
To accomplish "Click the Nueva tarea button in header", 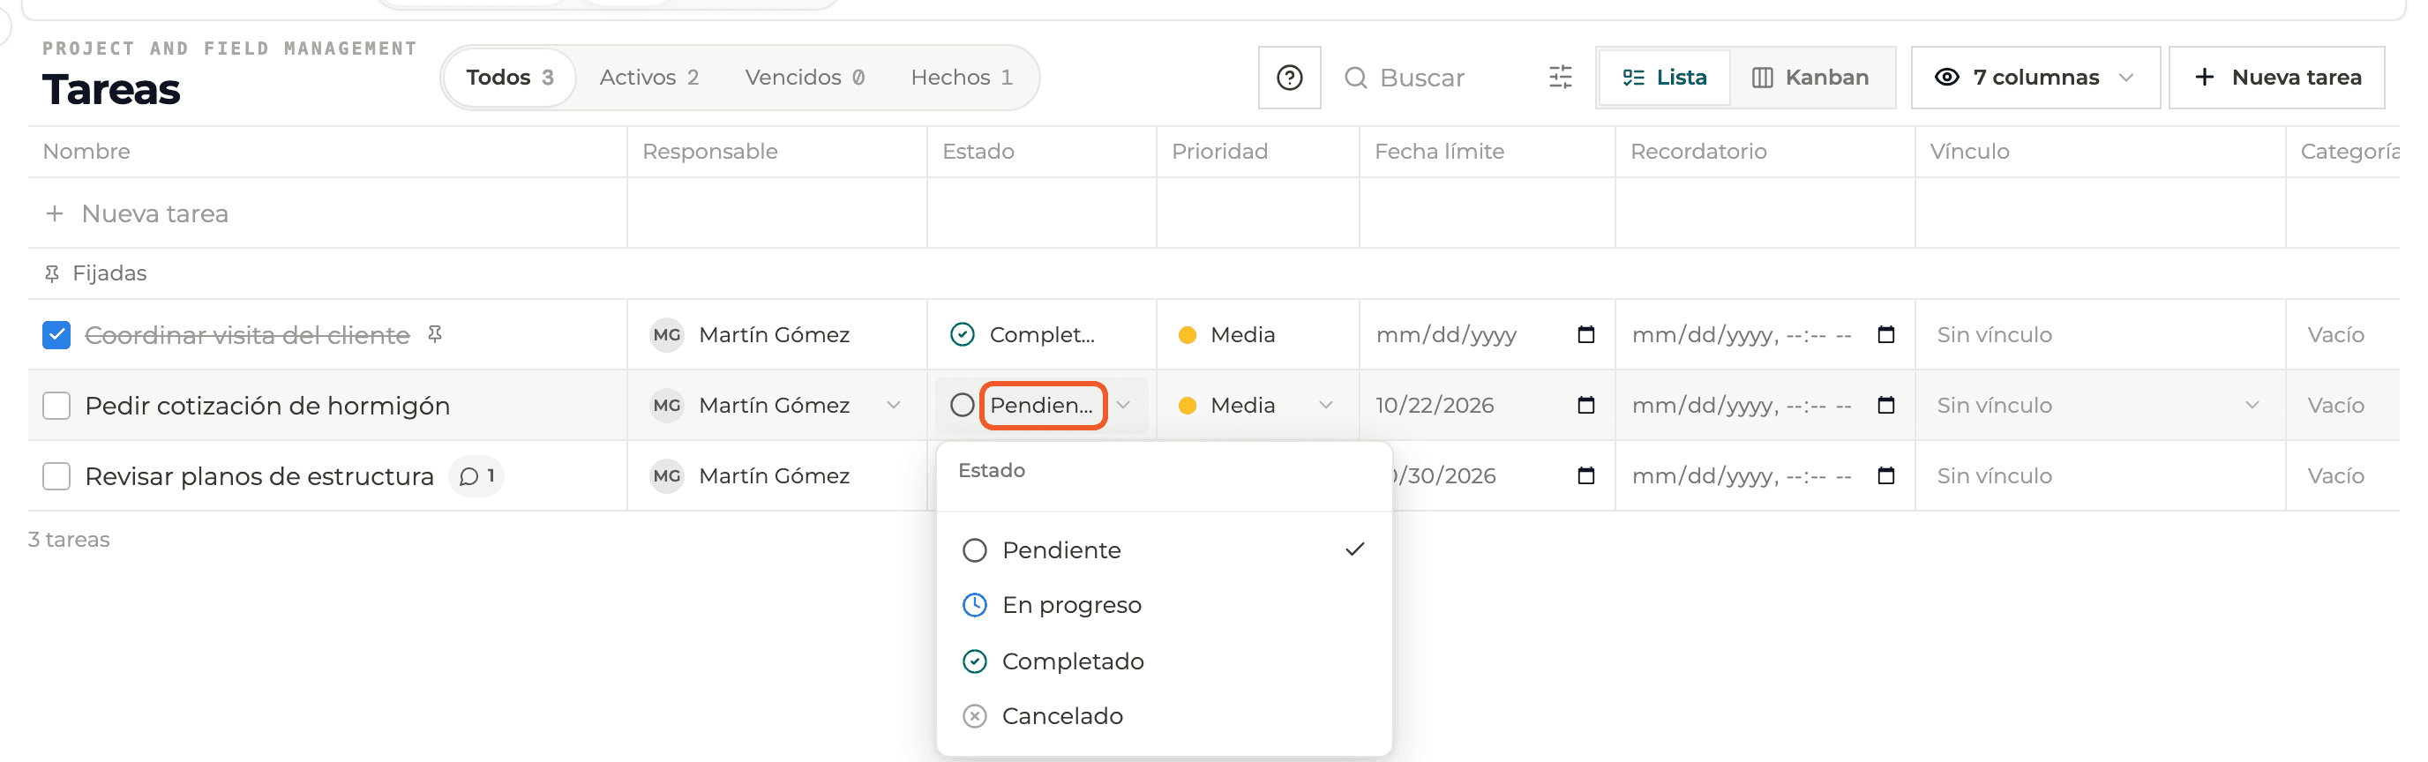I will coord(2276,78).
